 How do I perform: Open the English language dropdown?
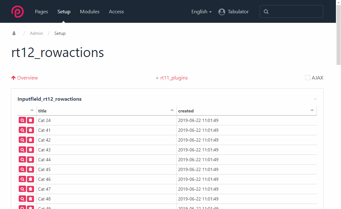tap(201, 12)
